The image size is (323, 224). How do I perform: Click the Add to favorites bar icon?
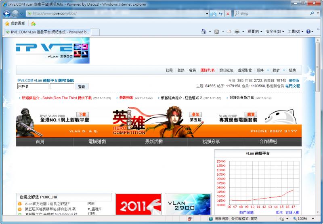point(33,23)
